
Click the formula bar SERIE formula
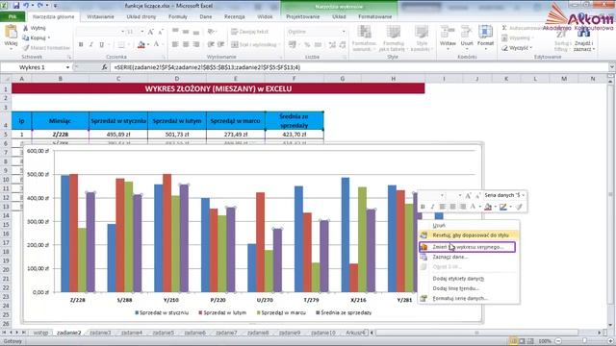click(x=208, y=67)
